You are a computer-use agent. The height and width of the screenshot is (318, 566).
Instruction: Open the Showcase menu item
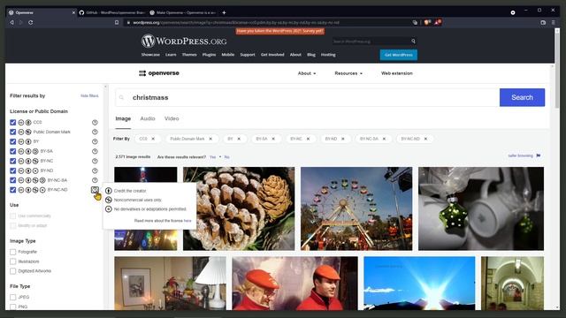(150, 55)
